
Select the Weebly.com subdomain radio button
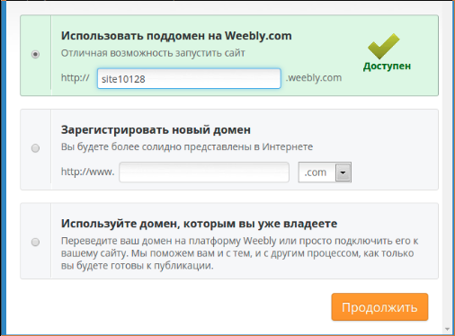(x=35, y=54)
